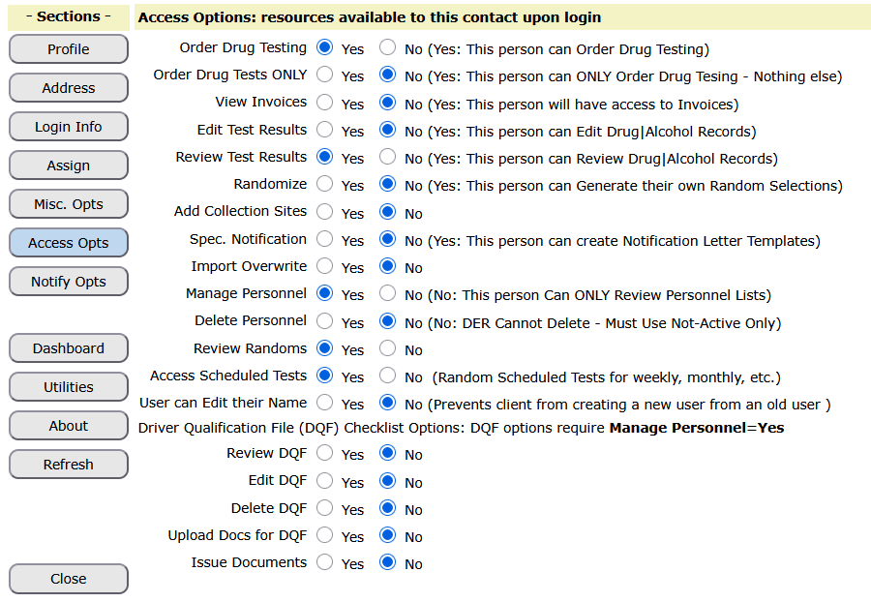Image resolution: width=871 pixels, height=602 pixels.
Task: Select No for Access Scheduled Tests
Action: 388,376
